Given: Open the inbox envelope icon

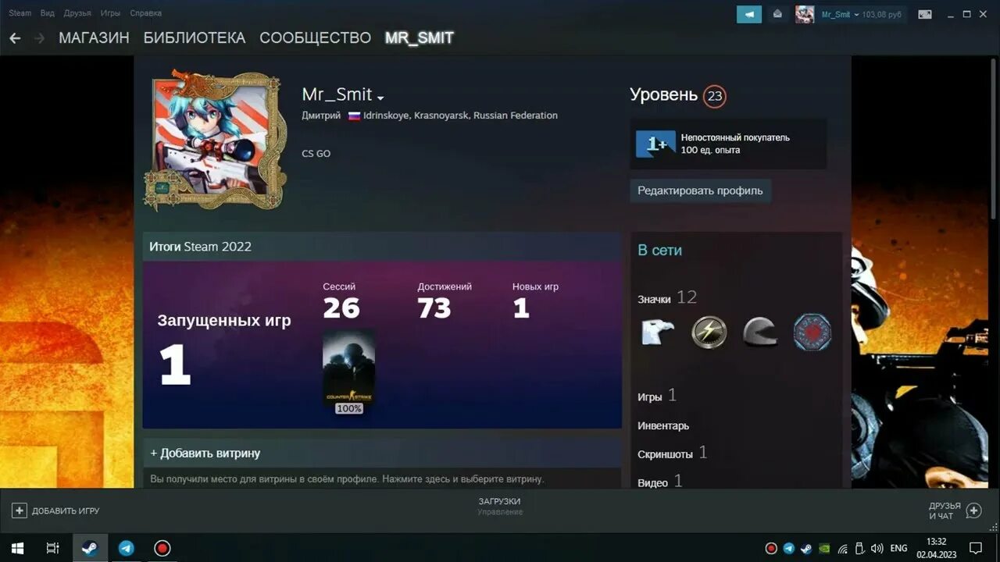Looking at the screenshot, I should [x=777, y=14].
